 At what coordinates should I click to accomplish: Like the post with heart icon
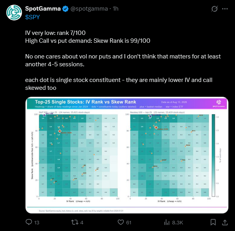coord(121,222)
